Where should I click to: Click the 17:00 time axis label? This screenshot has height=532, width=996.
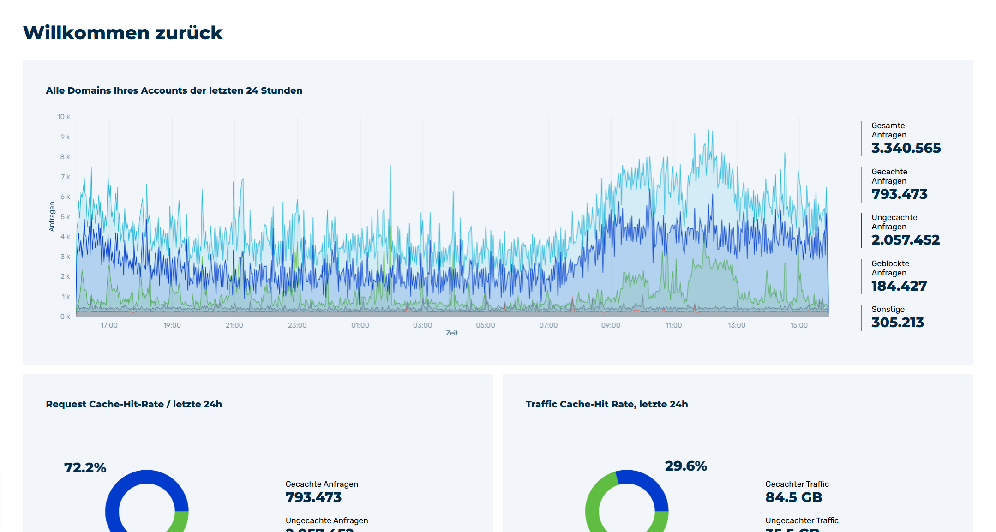coord(109,325)
